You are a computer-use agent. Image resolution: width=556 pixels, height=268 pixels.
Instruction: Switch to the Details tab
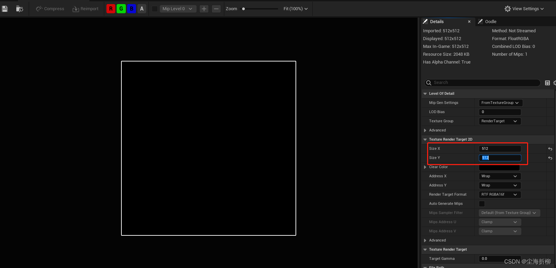(x=437, y=21)
